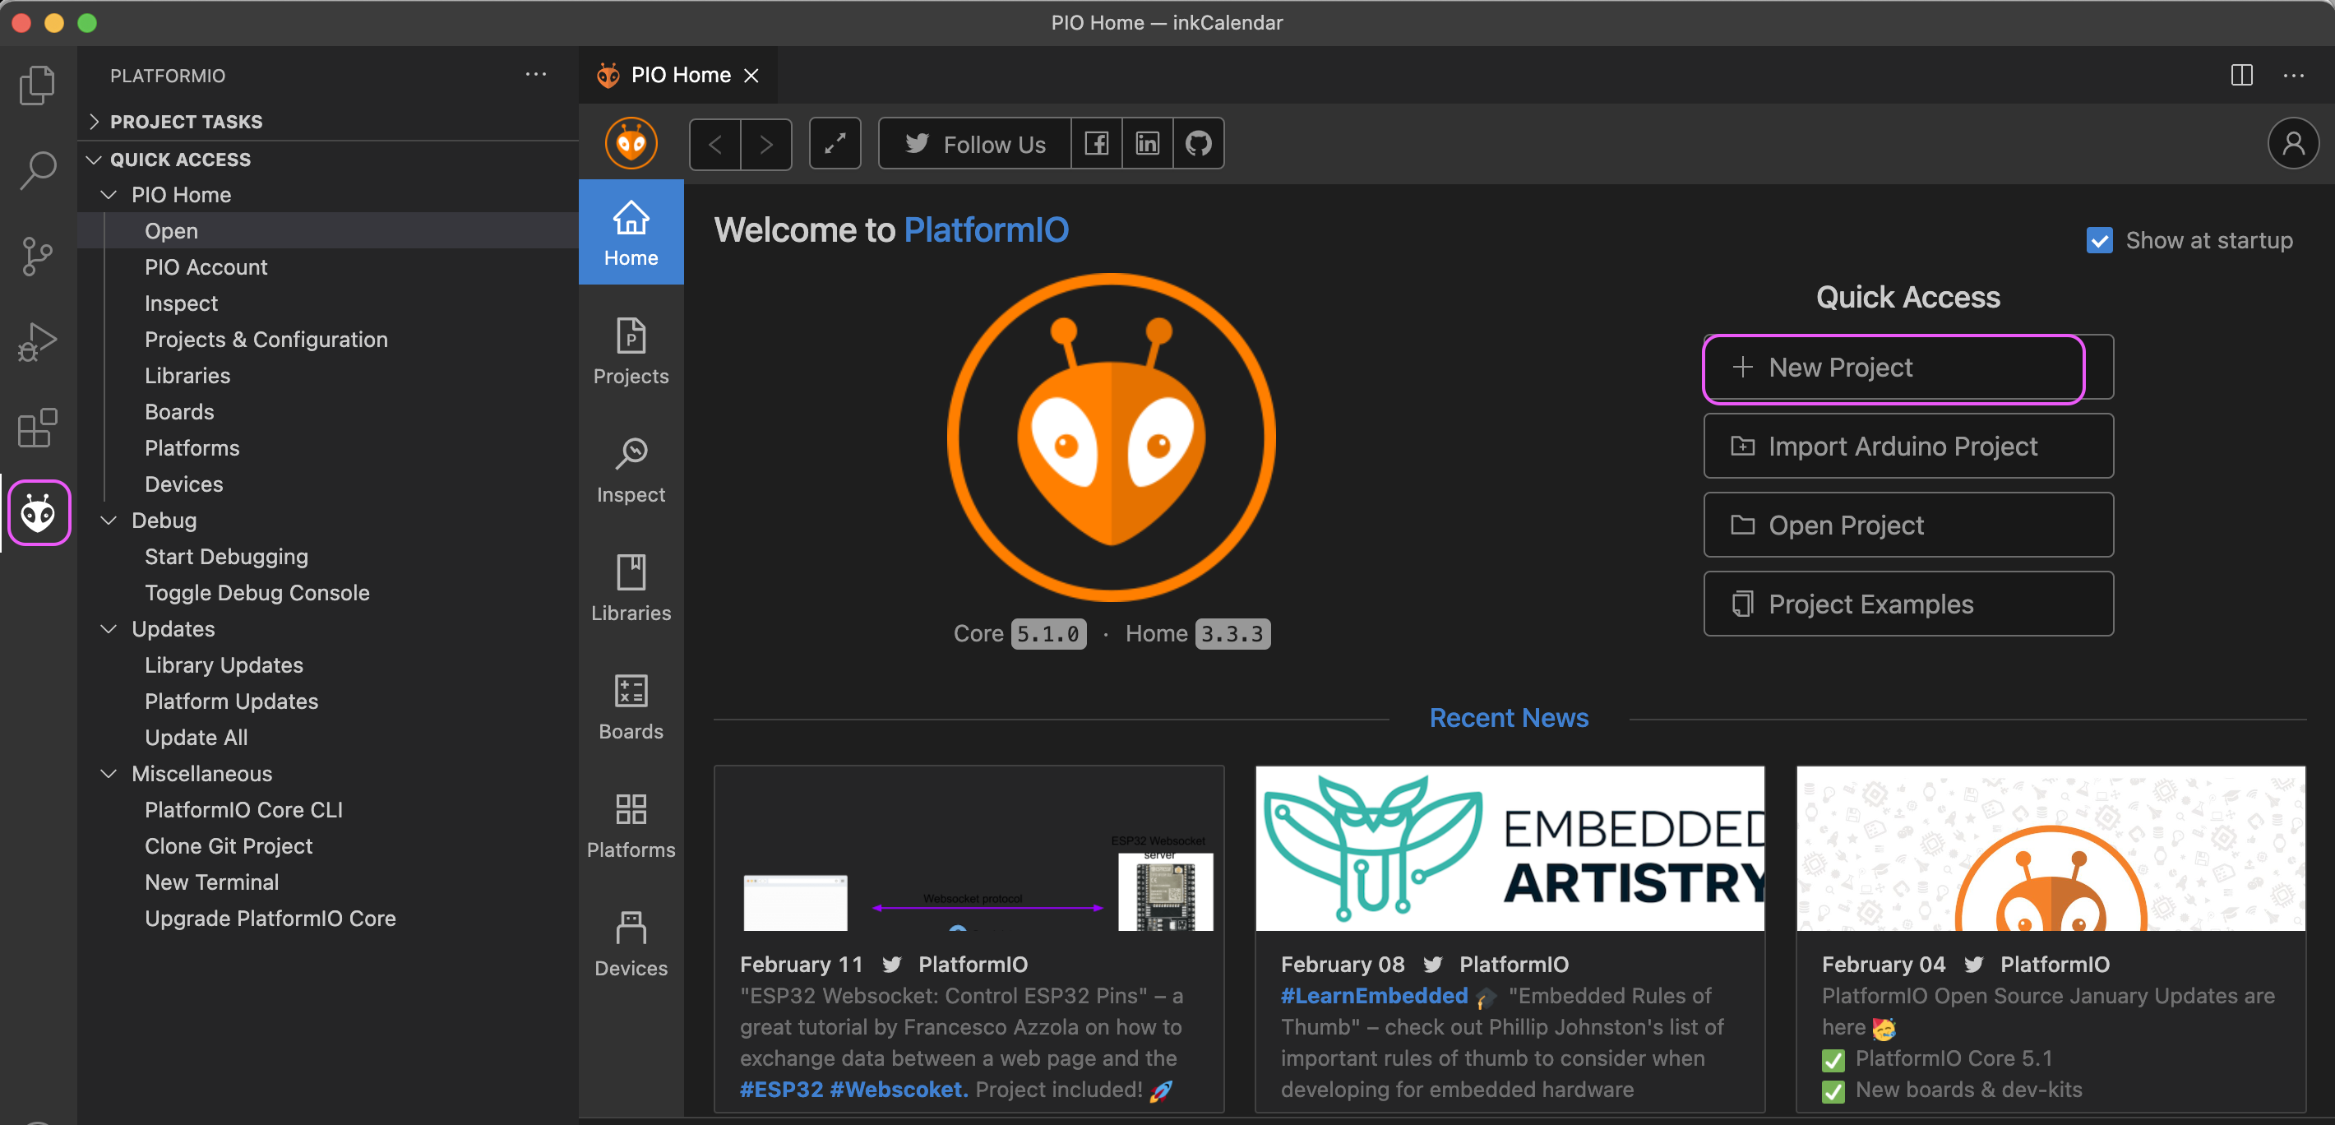Open the Extensions view icon
Image resolution: width=2335 pixels, height=1125 pixels.
(38, 427)
